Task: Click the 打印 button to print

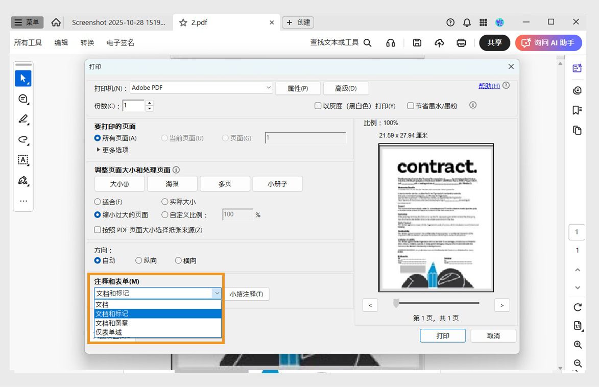Action: coord(442,335)
